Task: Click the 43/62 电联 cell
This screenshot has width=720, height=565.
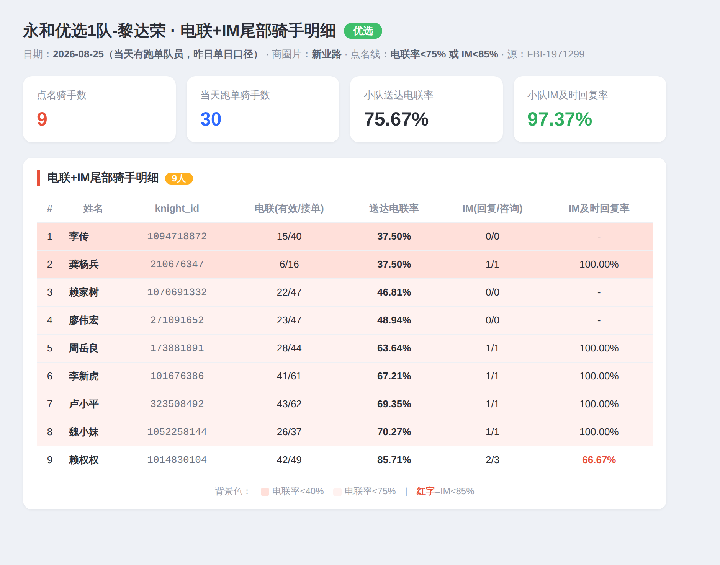Action: pos(289,404)
